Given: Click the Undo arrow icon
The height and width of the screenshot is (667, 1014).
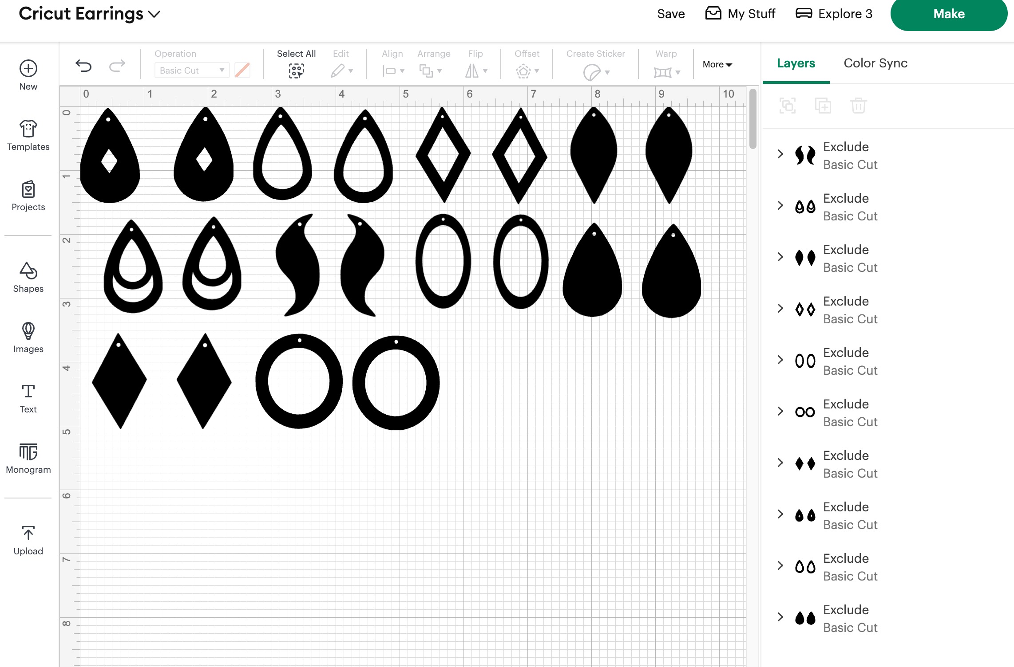Looking at the screenshot, I should point(83,66).
